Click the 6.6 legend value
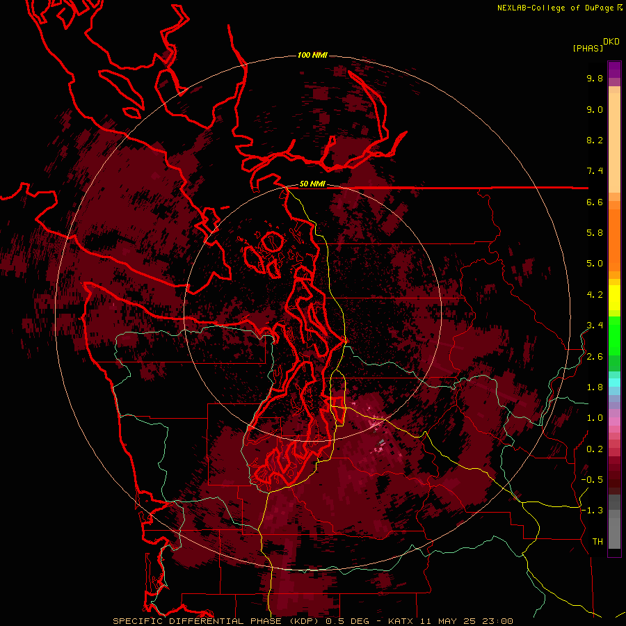626x626 pixels. click(595, 202)
